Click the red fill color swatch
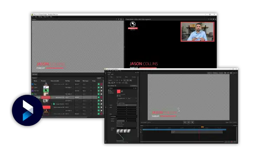Viewport: 260px width, 159px height. click(x=119, y=91)
